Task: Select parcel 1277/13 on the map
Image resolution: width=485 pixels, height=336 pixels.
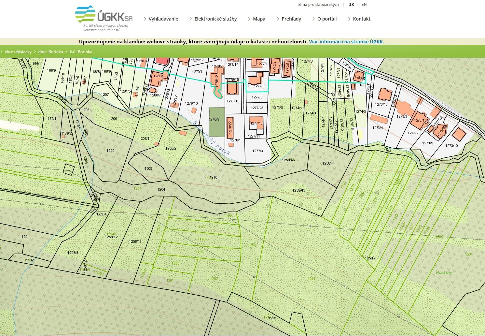Action: (x=256, y=123)
